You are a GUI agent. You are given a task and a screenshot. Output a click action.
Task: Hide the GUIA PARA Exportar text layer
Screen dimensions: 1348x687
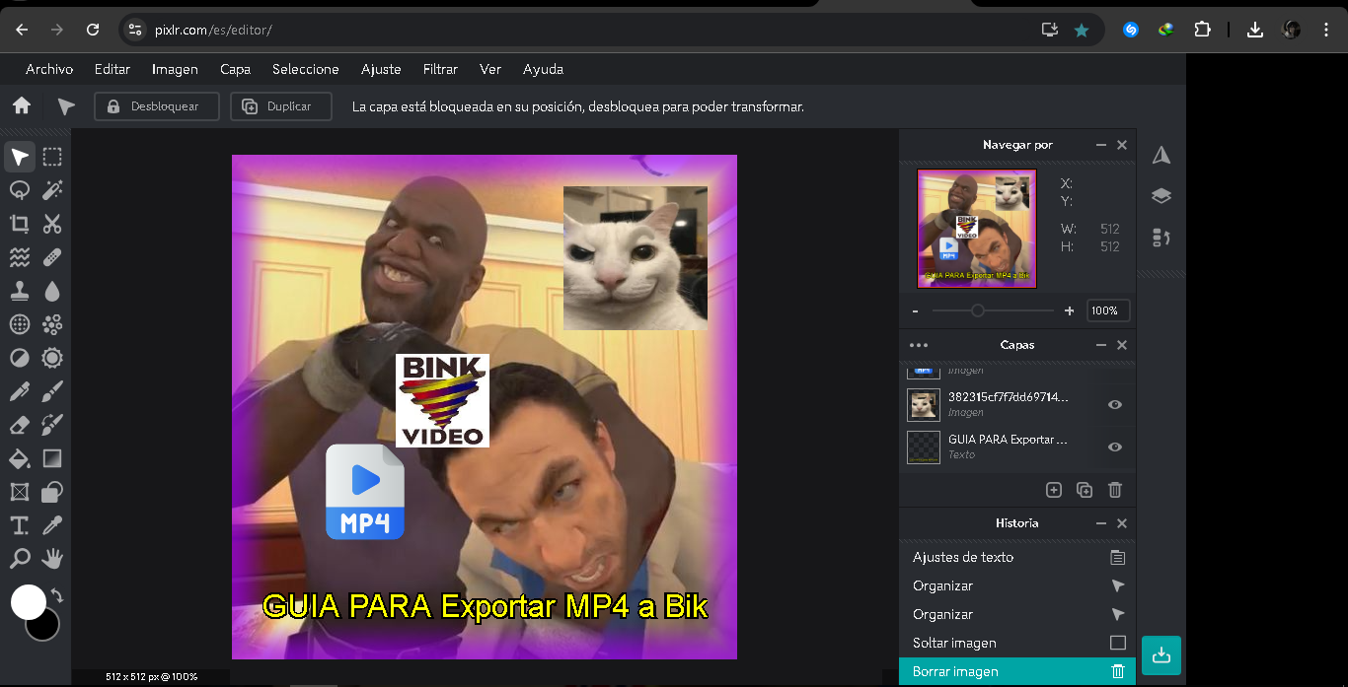1115,447
